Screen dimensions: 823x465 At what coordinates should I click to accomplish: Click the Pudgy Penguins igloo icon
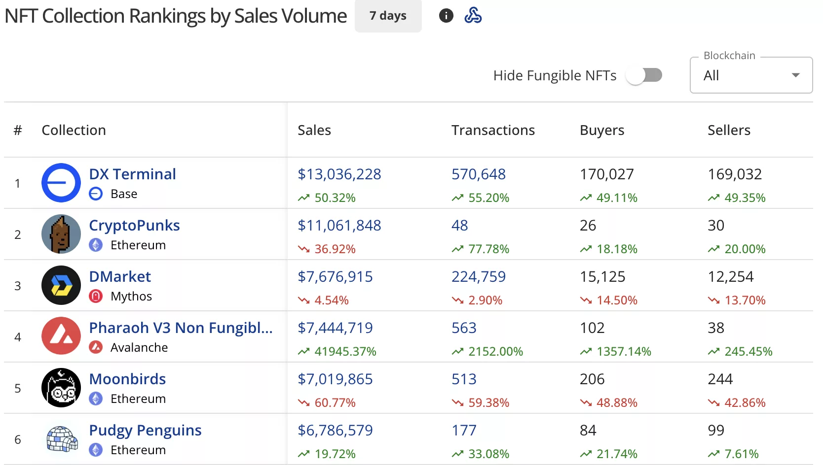[61, 439]
